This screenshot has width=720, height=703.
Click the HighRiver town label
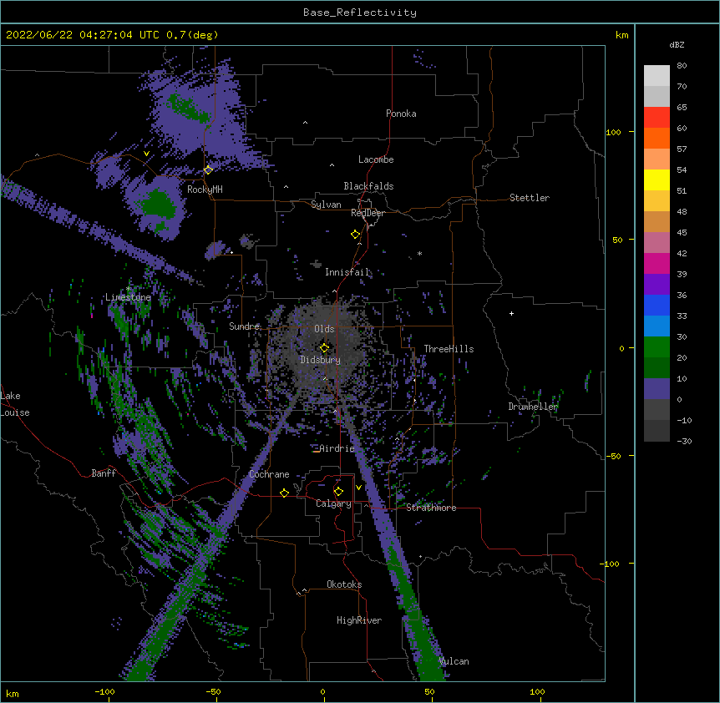(359, 620)
